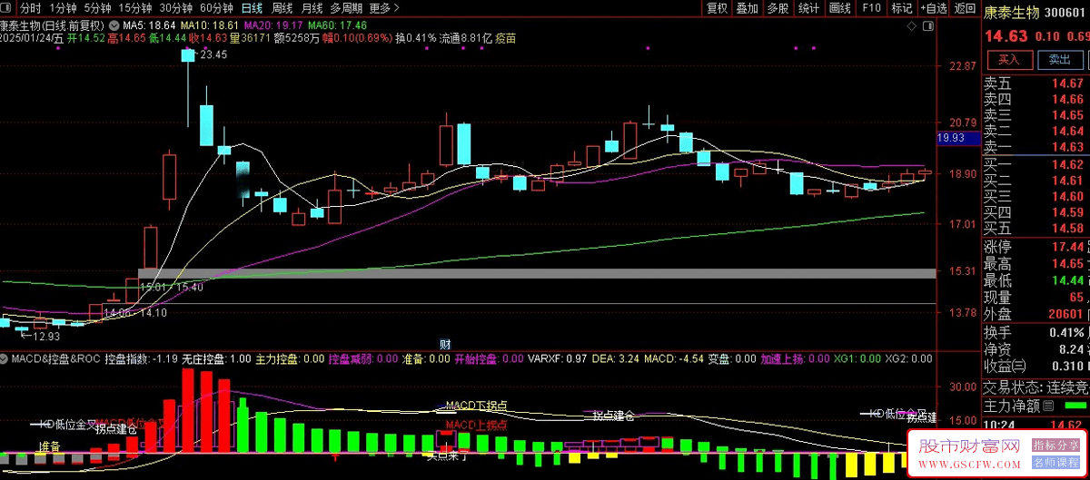This screenshot has height=480, width=1090.
Task: Click the 19.93 price axis label
Action: click(957, 138)
